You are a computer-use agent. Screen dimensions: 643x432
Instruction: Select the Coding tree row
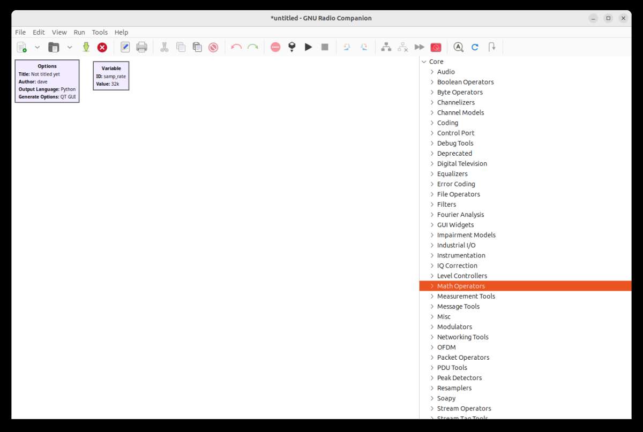(525, 123)
